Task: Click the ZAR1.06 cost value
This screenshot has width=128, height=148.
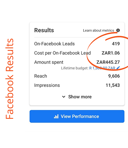Action: pyautogui.click(x=111, y=53)
